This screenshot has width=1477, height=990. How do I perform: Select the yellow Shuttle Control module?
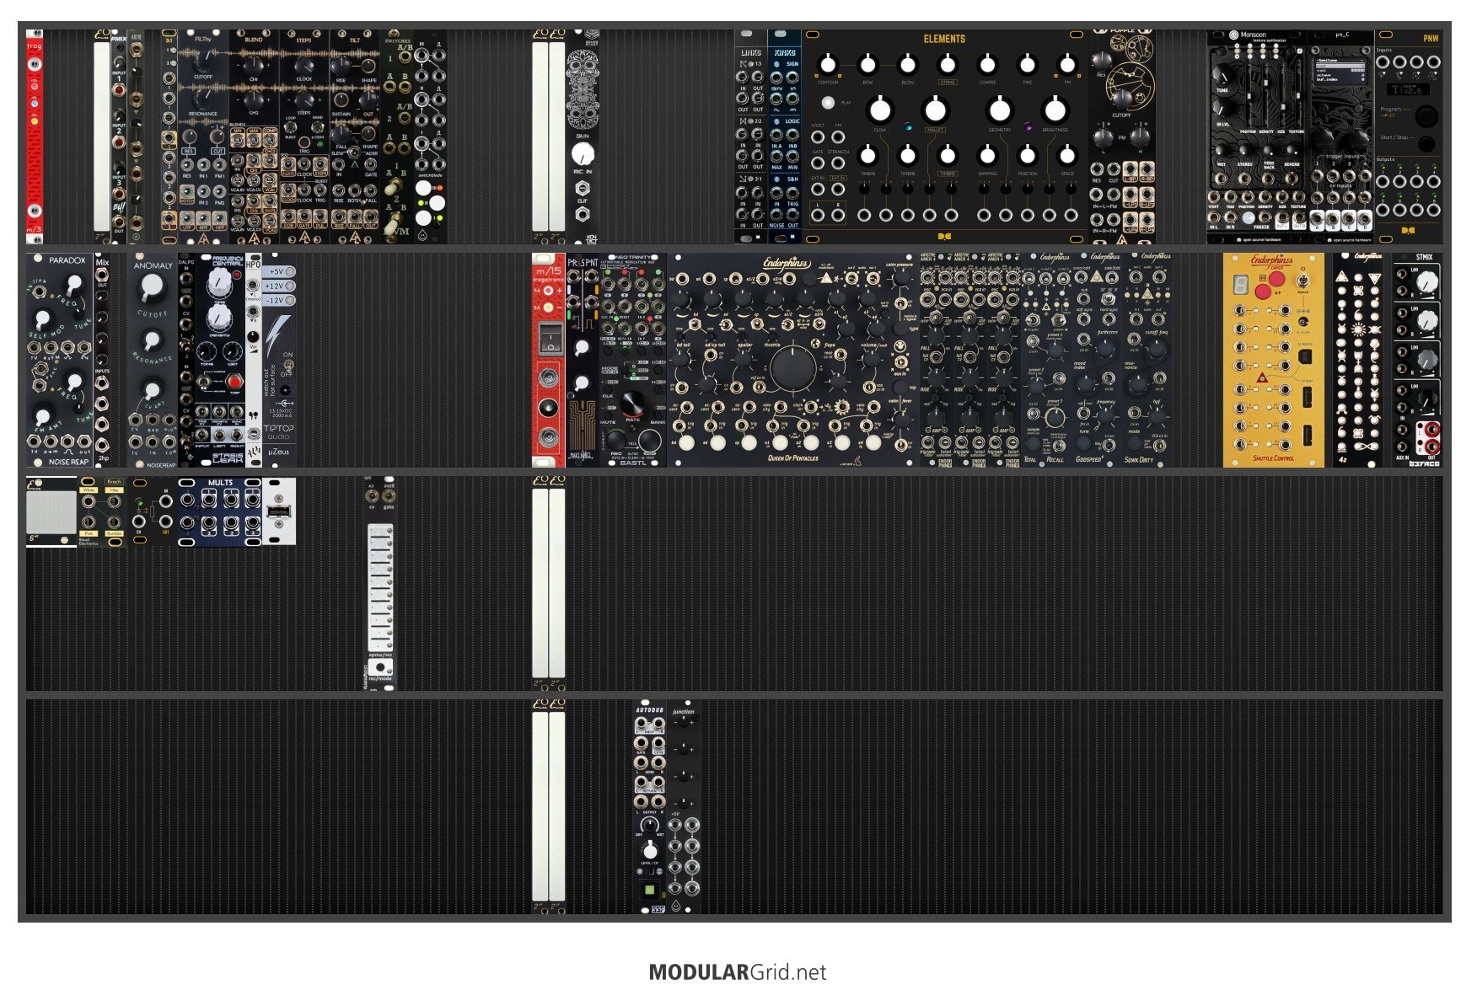pos(1273,360)
